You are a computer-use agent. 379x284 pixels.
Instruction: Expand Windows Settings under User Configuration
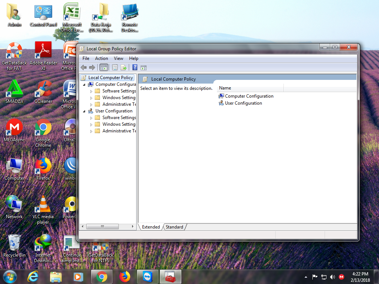(91, 124)
